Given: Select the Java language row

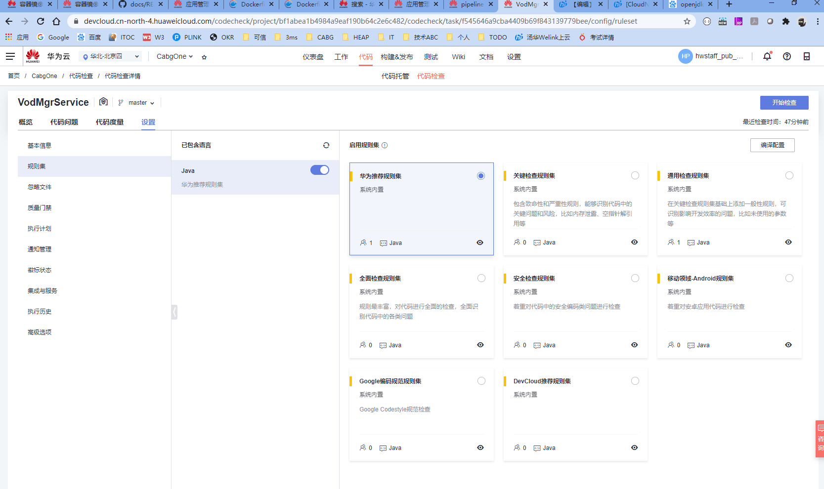Looking at the screenshot, I should [x=255, y=177].
